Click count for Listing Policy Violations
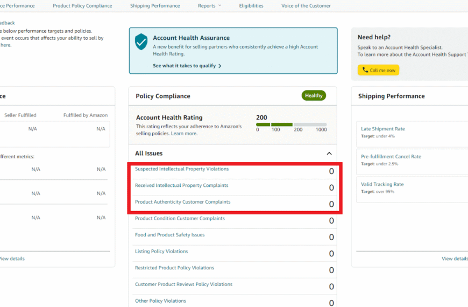 click(x=331, y=254)
